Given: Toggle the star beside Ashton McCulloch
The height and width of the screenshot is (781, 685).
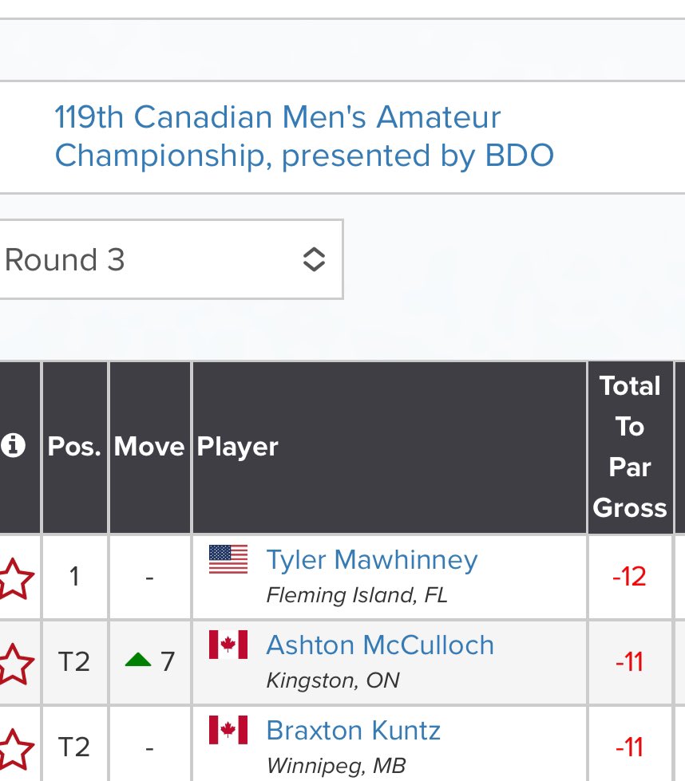Looking at the screenshot, I should point(14,662).
